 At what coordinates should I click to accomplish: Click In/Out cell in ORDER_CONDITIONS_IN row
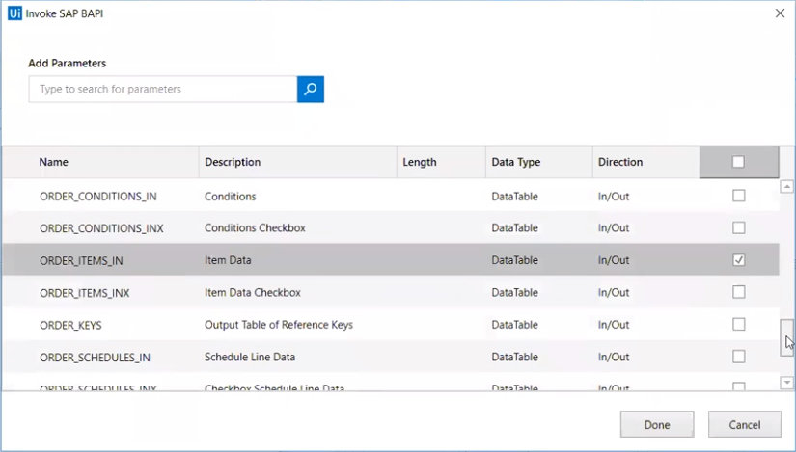[614, 197]
